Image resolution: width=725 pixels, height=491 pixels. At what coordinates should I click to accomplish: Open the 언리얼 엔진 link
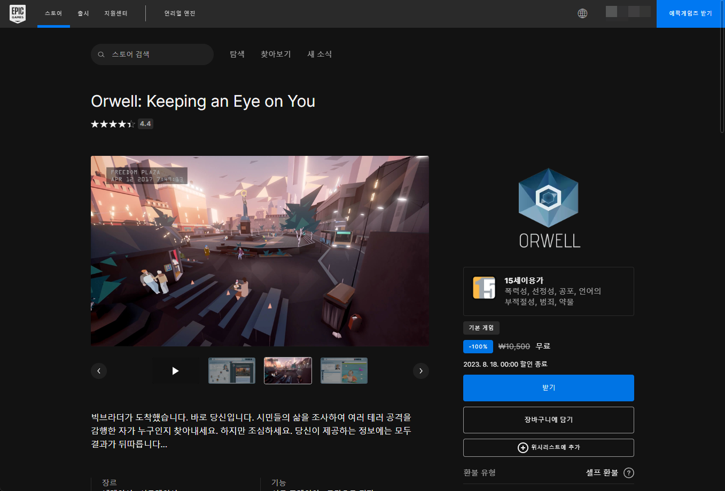(x=180, y=13)
